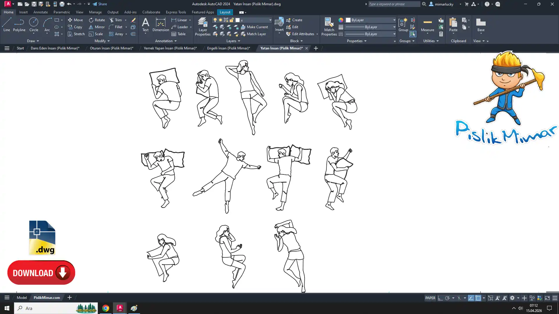Click the Text annotation tool
Image resolution: width=559 pixels, height=314 pixels.
click(145, 24)
